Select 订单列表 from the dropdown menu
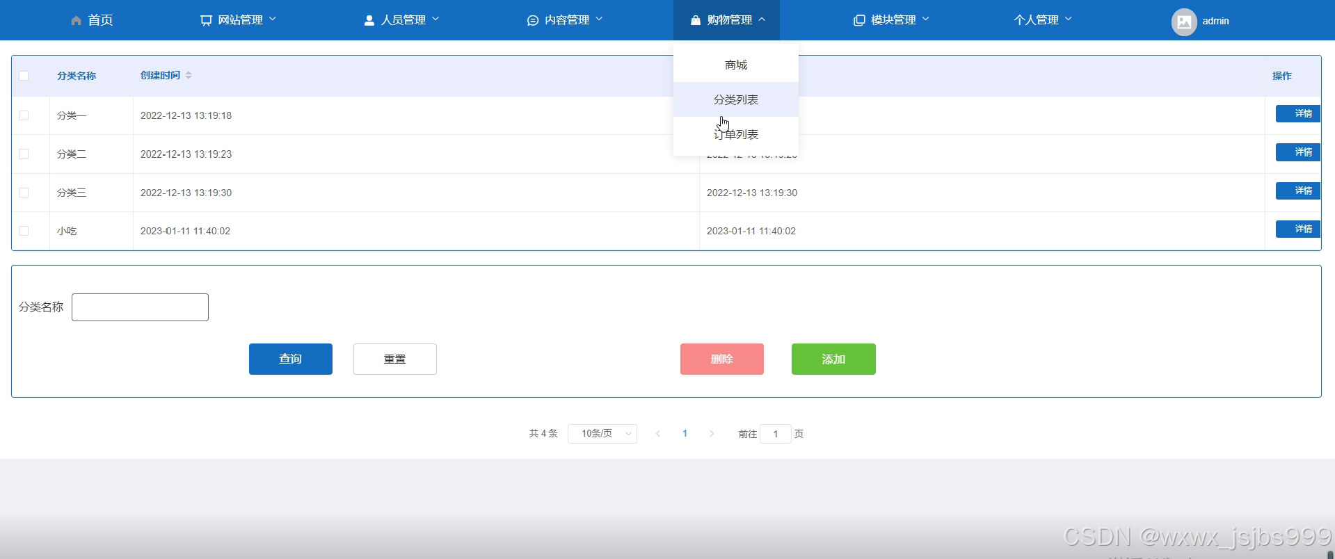 736,134
